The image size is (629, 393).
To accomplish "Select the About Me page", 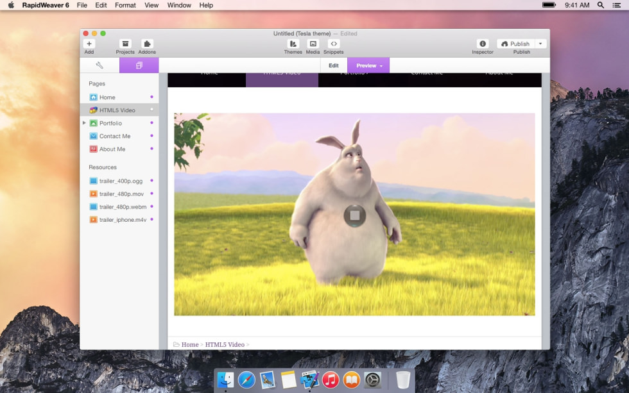I will pos(119,149).
